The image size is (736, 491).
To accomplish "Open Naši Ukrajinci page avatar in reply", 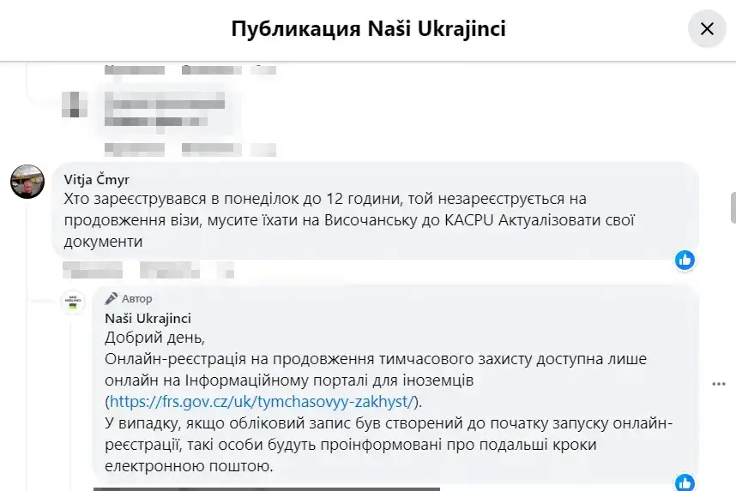I will click(x=73, y=302).
